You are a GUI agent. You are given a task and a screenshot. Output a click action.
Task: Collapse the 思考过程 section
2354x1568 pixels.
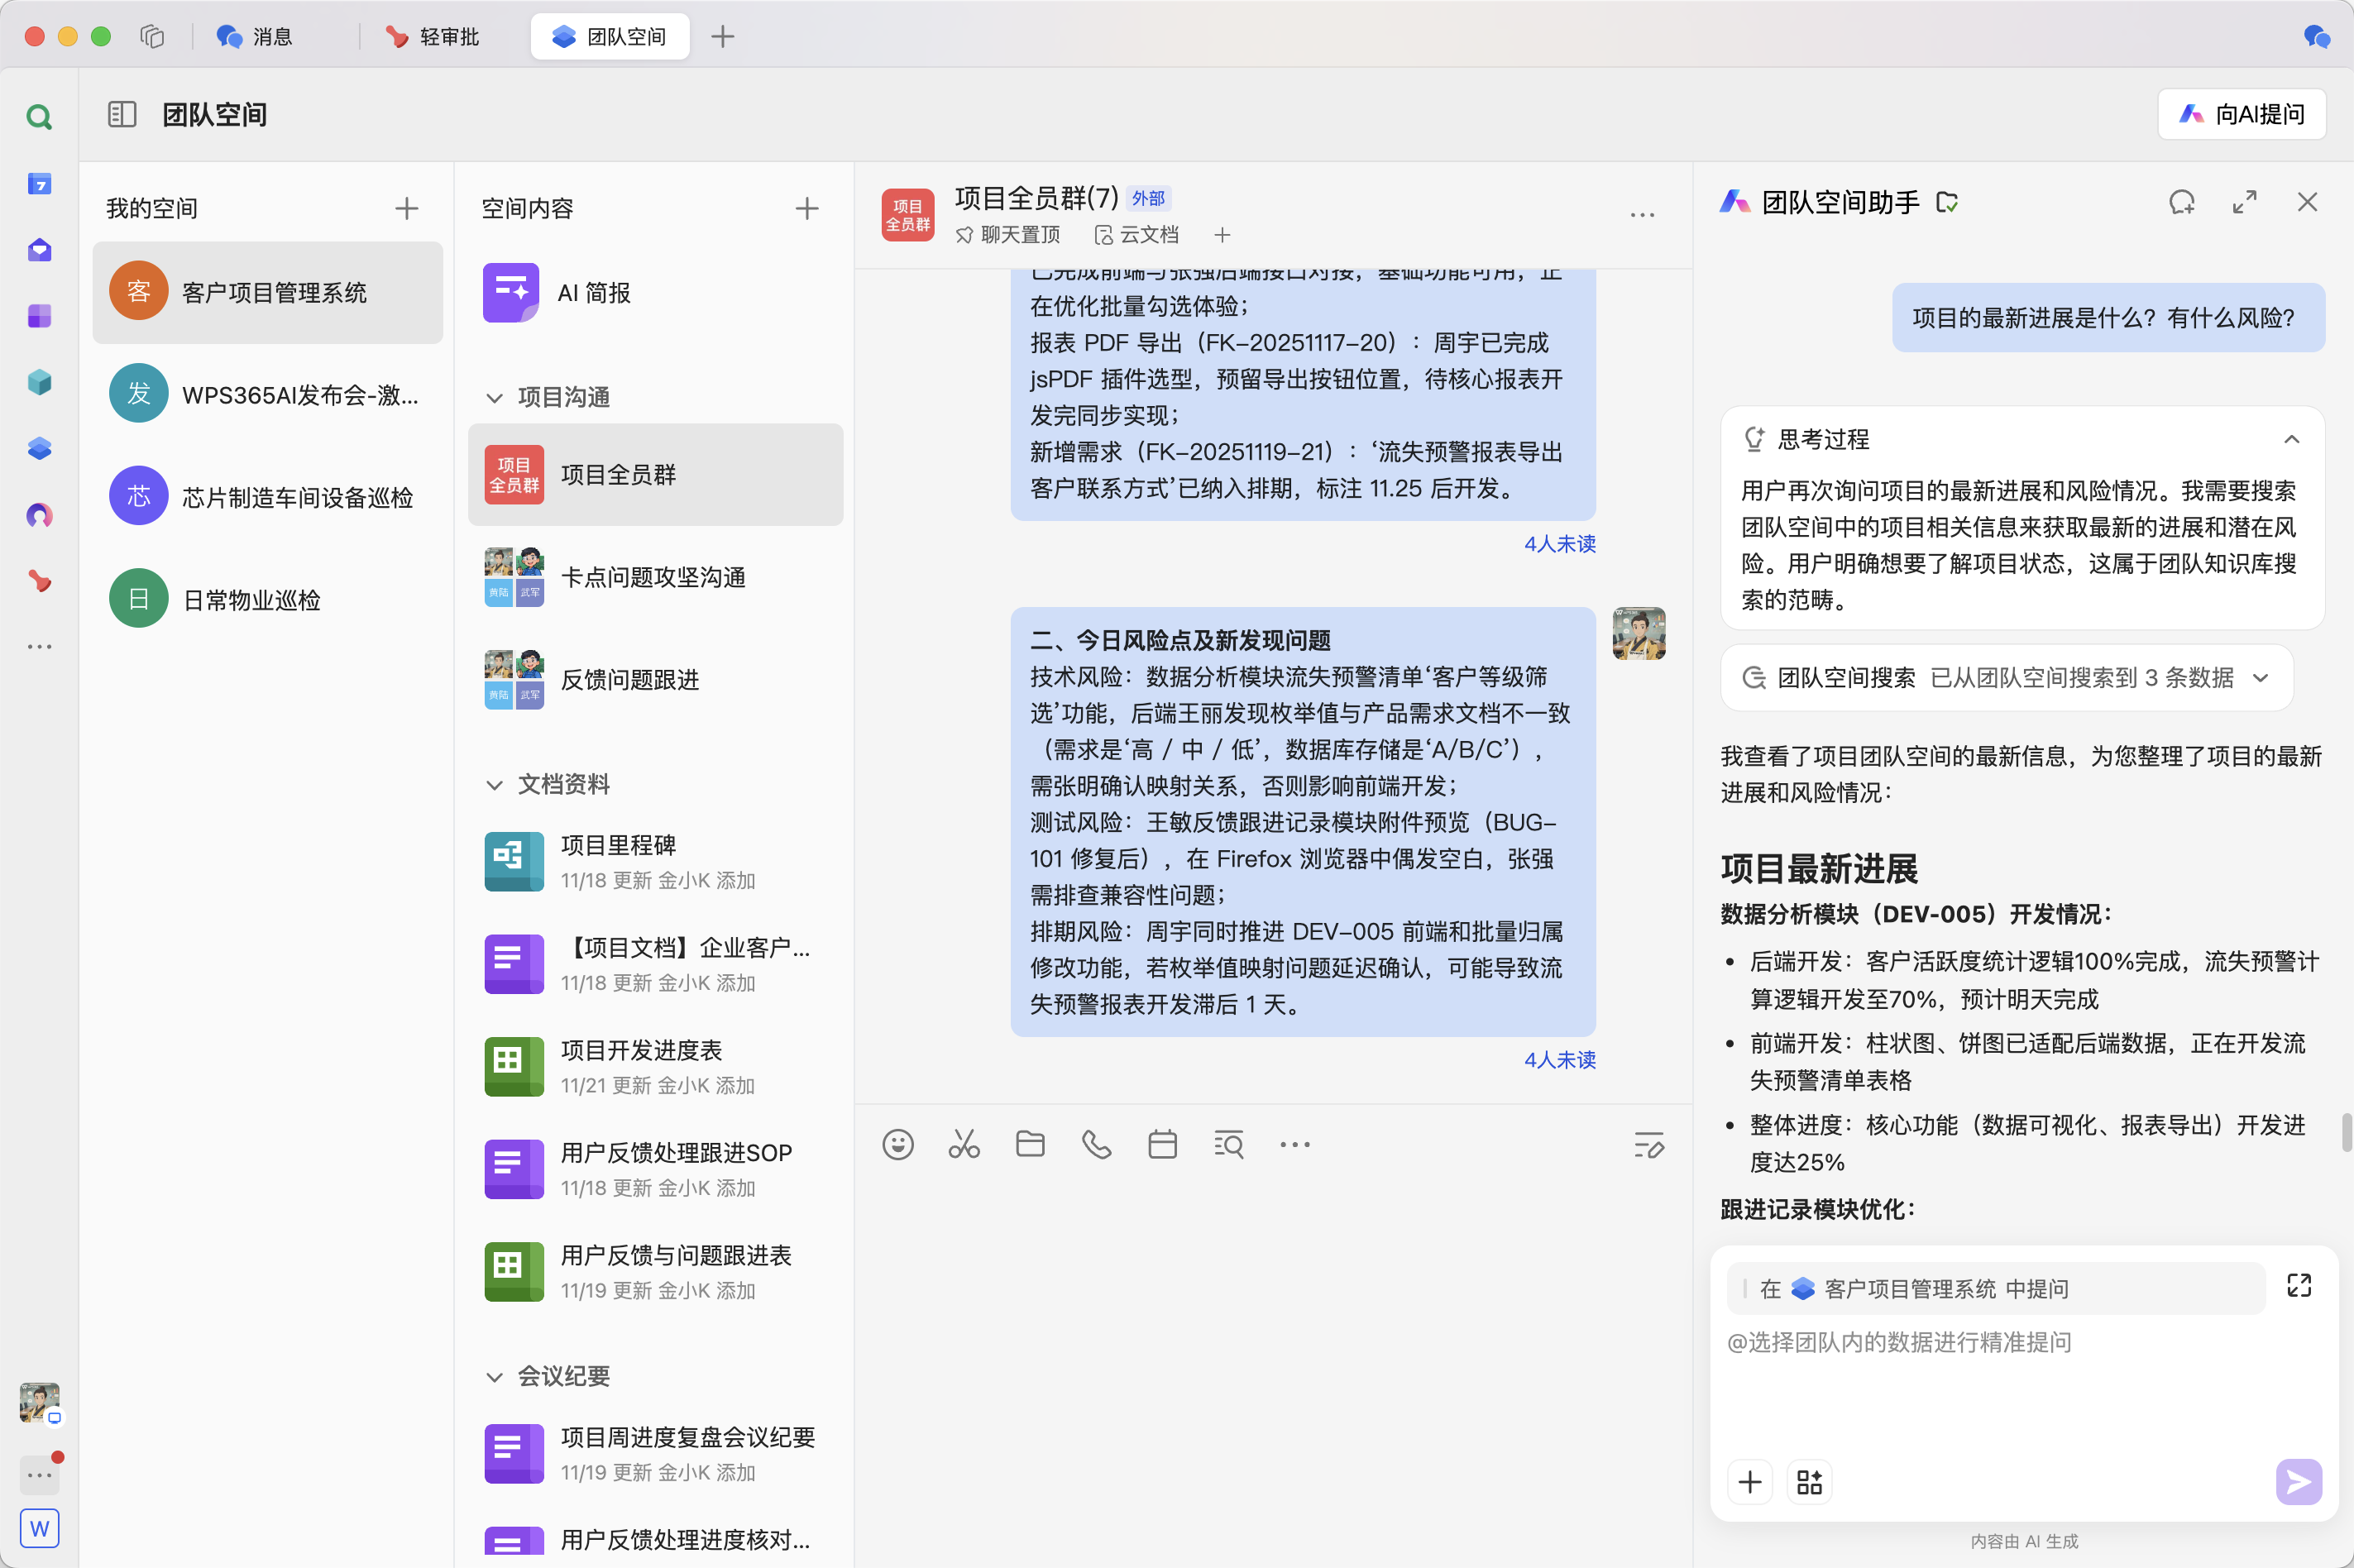(2291, 439)
